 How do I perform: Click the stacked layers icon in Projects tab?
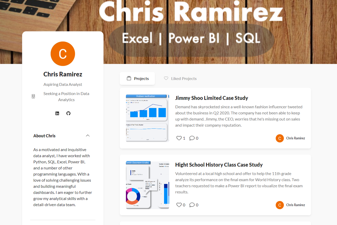[x=129, y=78]
